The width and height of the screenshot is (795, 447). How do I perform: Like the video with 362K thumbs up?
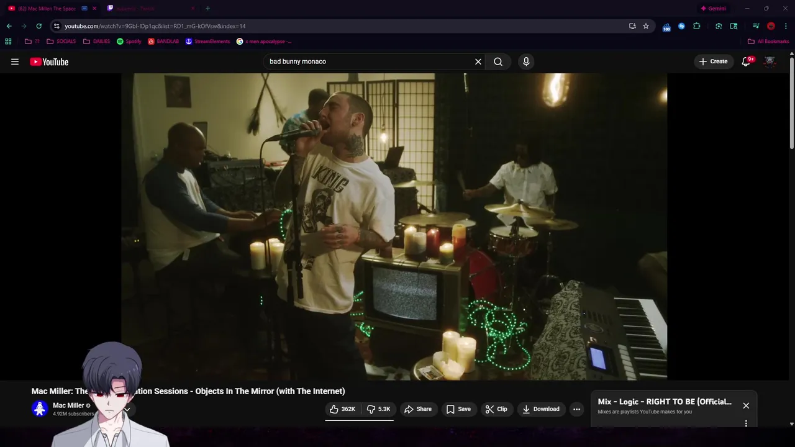(342, 409)
